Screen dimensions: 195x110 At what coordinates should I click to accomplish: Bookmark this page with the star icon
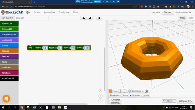[133, 6]
